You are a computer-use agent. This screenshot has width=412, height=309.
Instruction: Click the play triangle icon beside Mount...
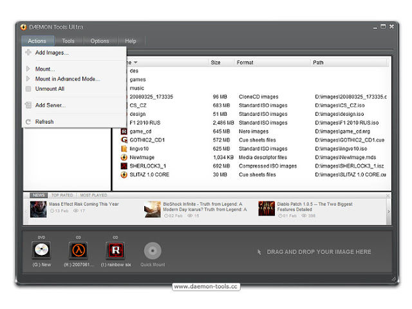click(28, 69)
